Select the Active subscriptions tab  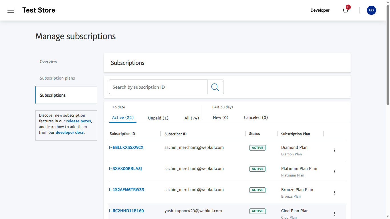click(123, 117)
